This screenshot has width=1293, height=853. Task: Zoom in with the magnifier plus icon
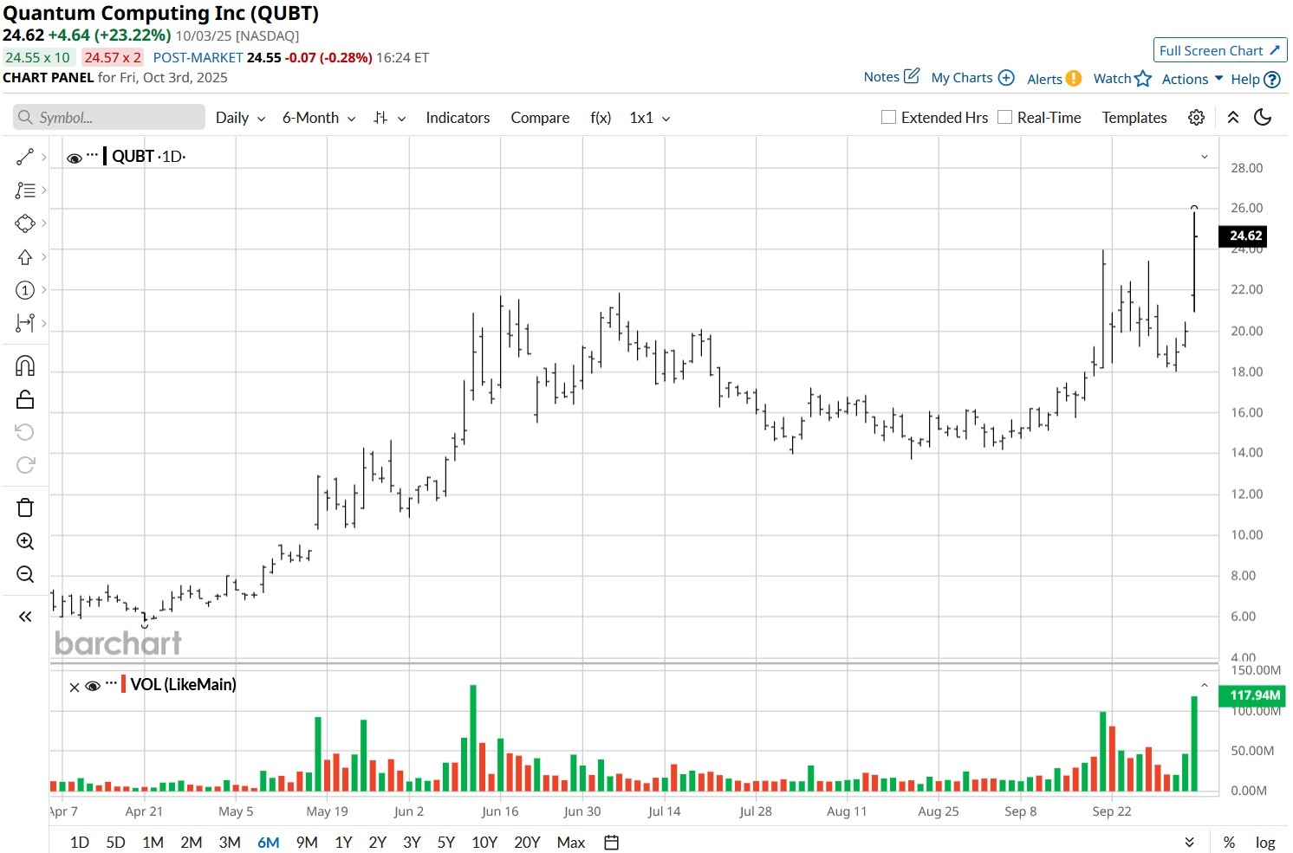pos(25,541)
